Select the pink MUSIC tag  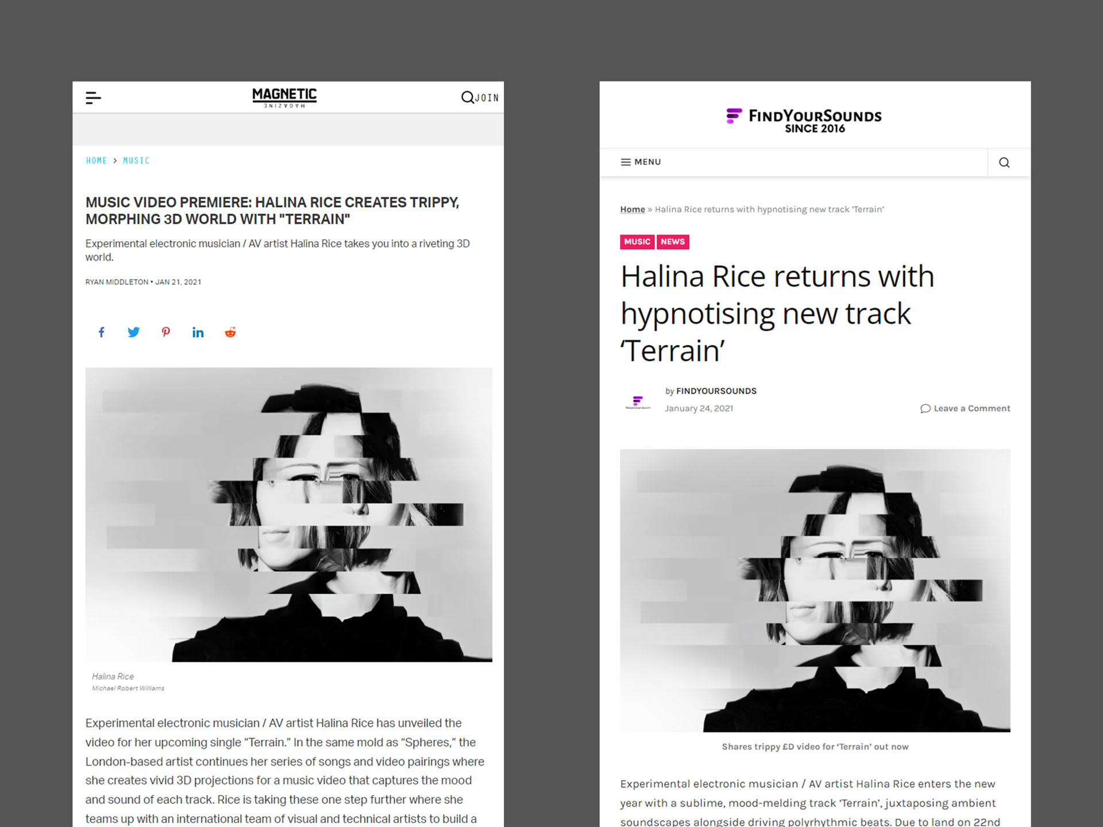637,242
